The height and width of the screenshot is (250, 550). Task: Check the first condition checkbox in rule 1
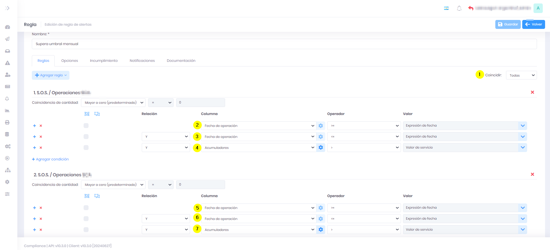click(86, 126)
